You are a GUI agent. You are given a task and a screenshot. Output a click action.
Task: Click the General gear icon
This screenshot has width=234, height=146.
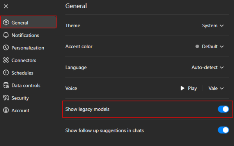tap(6, 23)
